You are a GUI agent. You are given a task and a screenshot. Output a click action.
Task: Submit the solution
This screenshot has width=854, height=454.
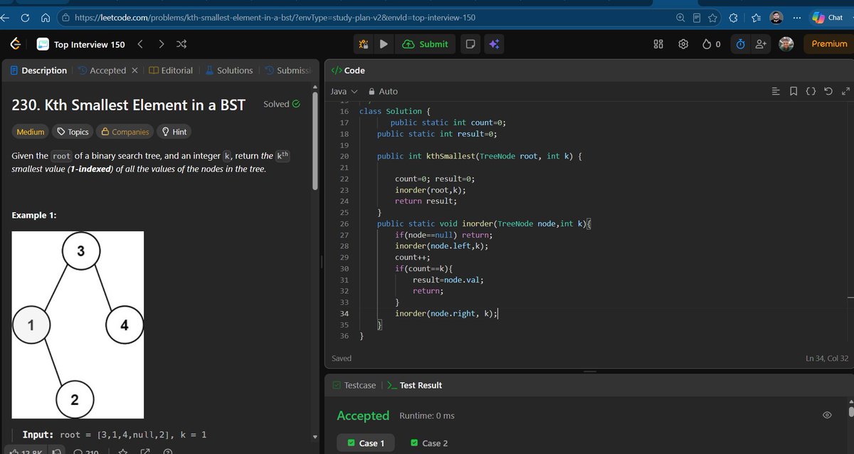click(426, 44)
